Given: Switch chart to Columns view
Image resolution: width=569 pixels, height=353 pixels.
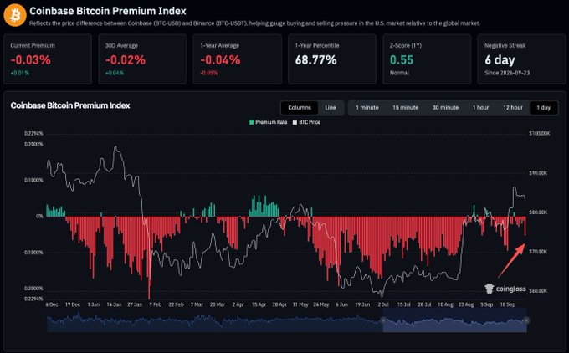Looking at the screenshot, I should point(300,108).
